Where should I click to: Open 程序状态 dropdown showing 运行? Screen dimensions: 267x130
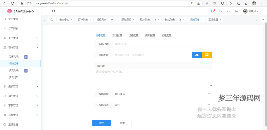point(162,105)
